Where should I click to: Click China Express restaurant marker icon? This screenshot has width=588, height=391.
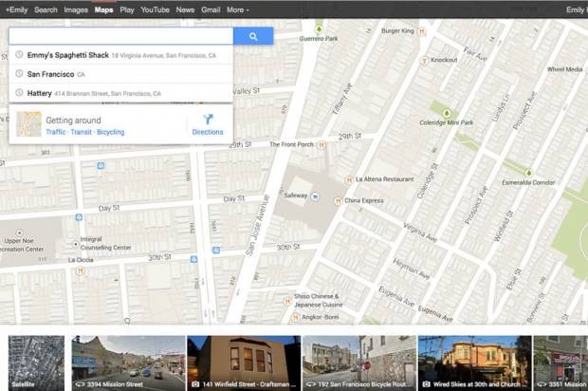tap(338, 201)
